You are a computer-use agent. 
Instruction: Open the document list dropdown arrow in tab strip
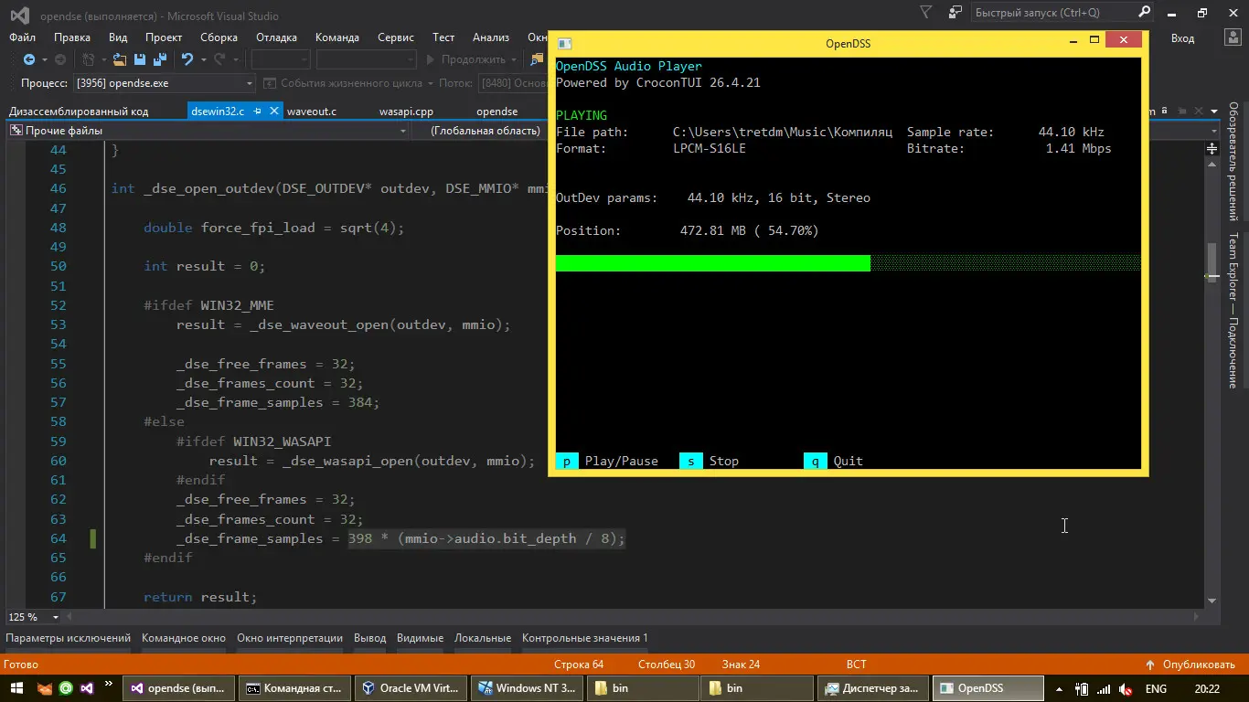click(1214, 112)
